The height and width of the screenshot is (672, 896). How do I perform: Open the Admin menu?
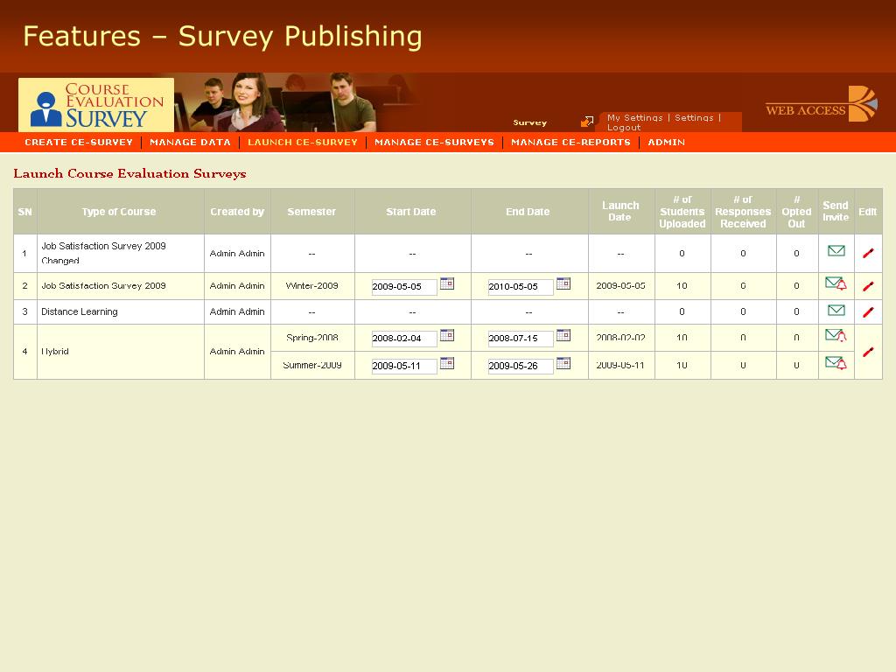click(666, 143)
